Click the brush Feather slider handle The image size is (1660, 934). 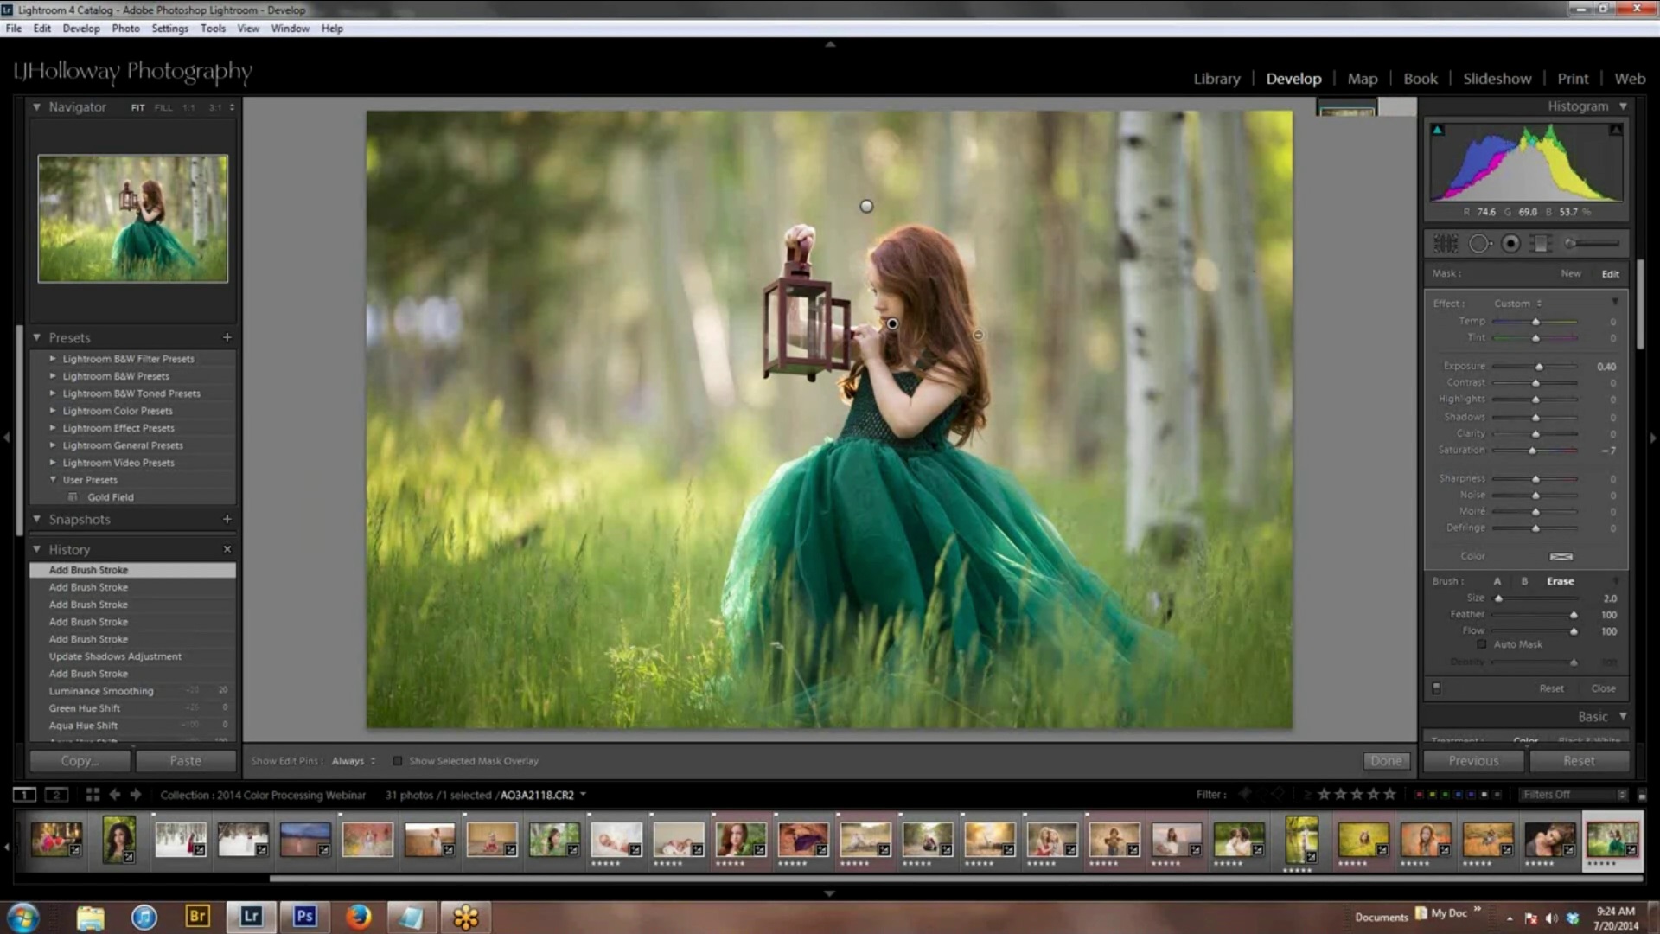[x=1574, y=615]
